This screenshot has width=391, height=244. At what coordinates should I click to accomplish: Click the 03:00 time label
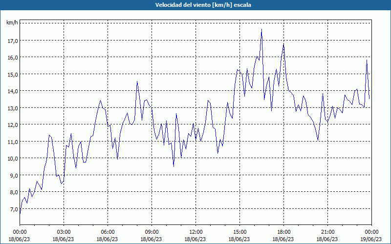tap(64, 232)
